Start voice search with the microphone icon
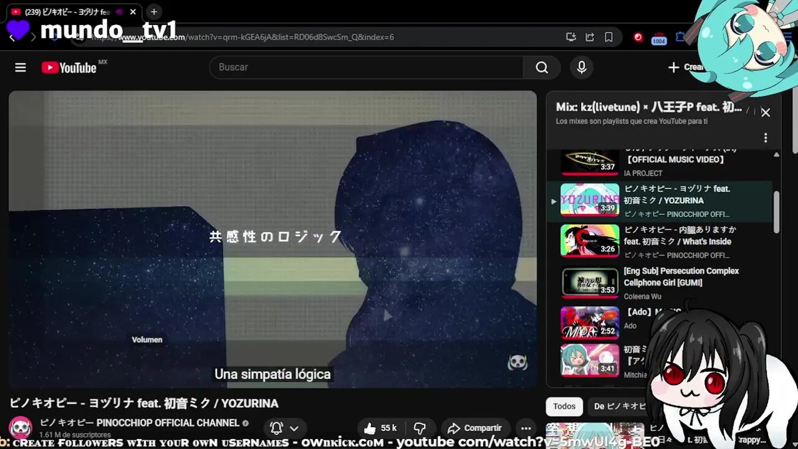 pos(582,67)
